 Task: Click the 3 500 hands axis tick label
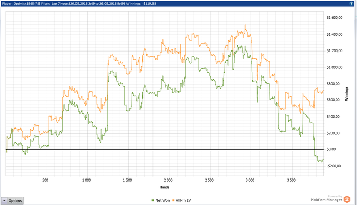click(x=291, y=180)
